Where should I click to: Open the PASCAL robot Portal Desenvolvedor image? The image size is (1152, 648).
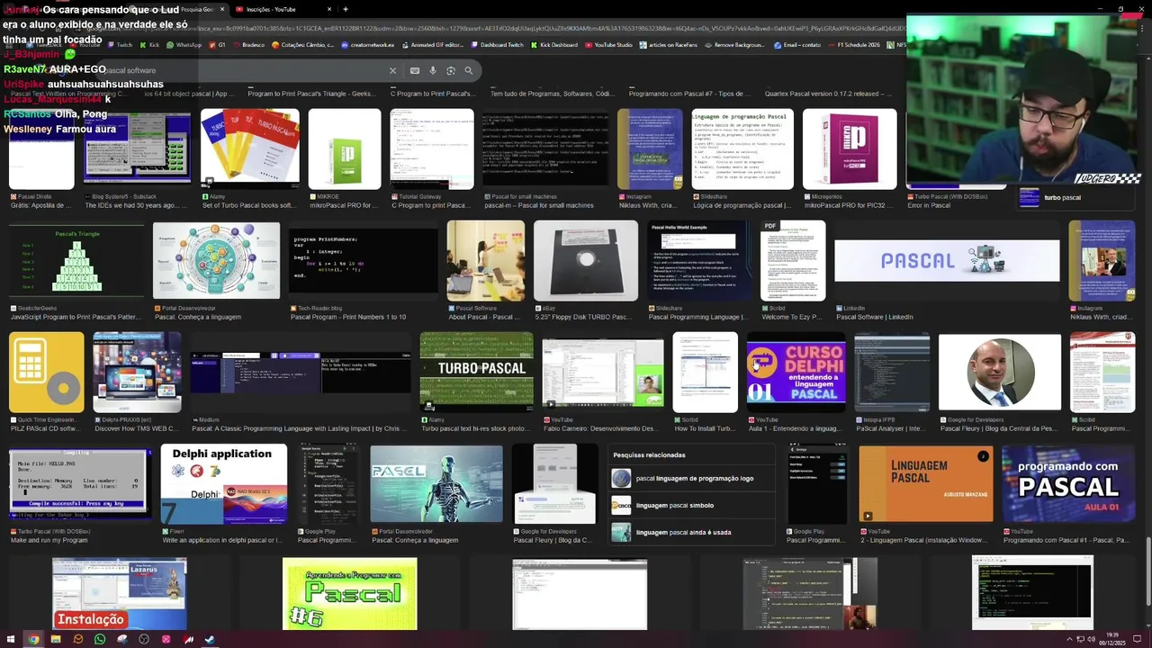tap(436, 484)
